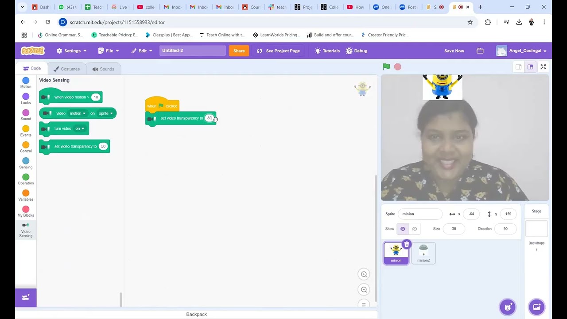Zoom out the code workspace

pyautogui.click(x=364, y=290)
